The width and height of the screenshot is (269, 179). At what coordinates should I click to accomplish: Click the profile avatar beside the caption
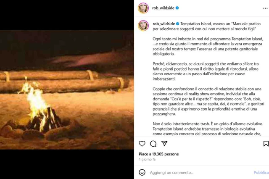pyautogui.click(x=143, y=26)
